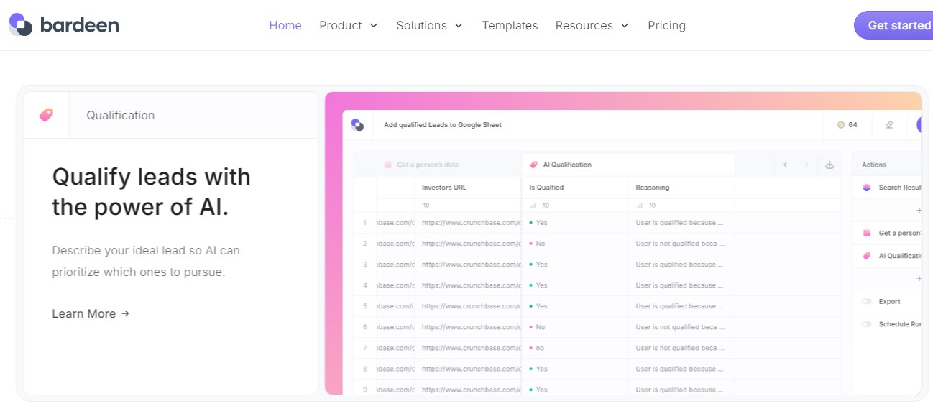Click bar chart icon under Reasoning column

click(x=640, y=206)
